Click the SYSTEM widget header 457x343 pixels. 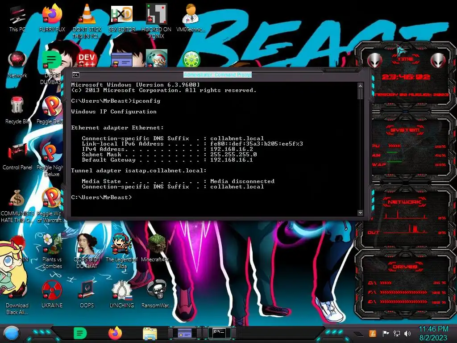[405, 130]
